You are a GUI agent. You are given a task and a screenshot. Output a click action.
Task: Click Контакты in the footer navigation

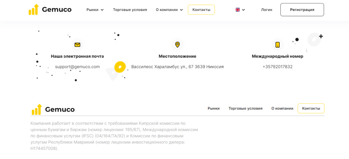pos(311,109)
